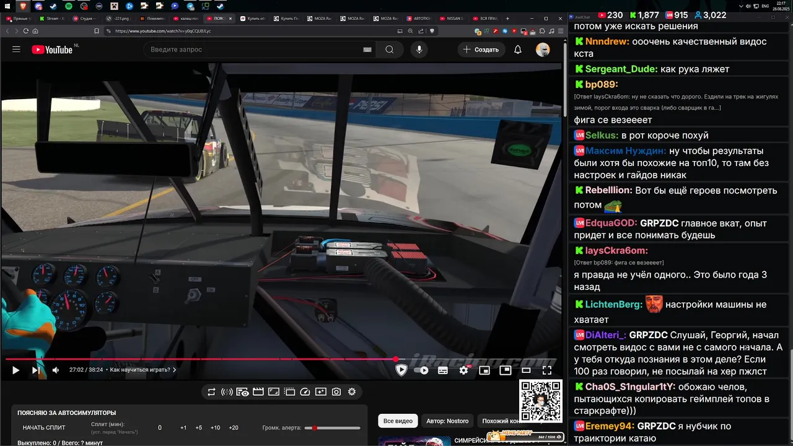Skip to the next video
793x446 pixels.
(36, 370)
